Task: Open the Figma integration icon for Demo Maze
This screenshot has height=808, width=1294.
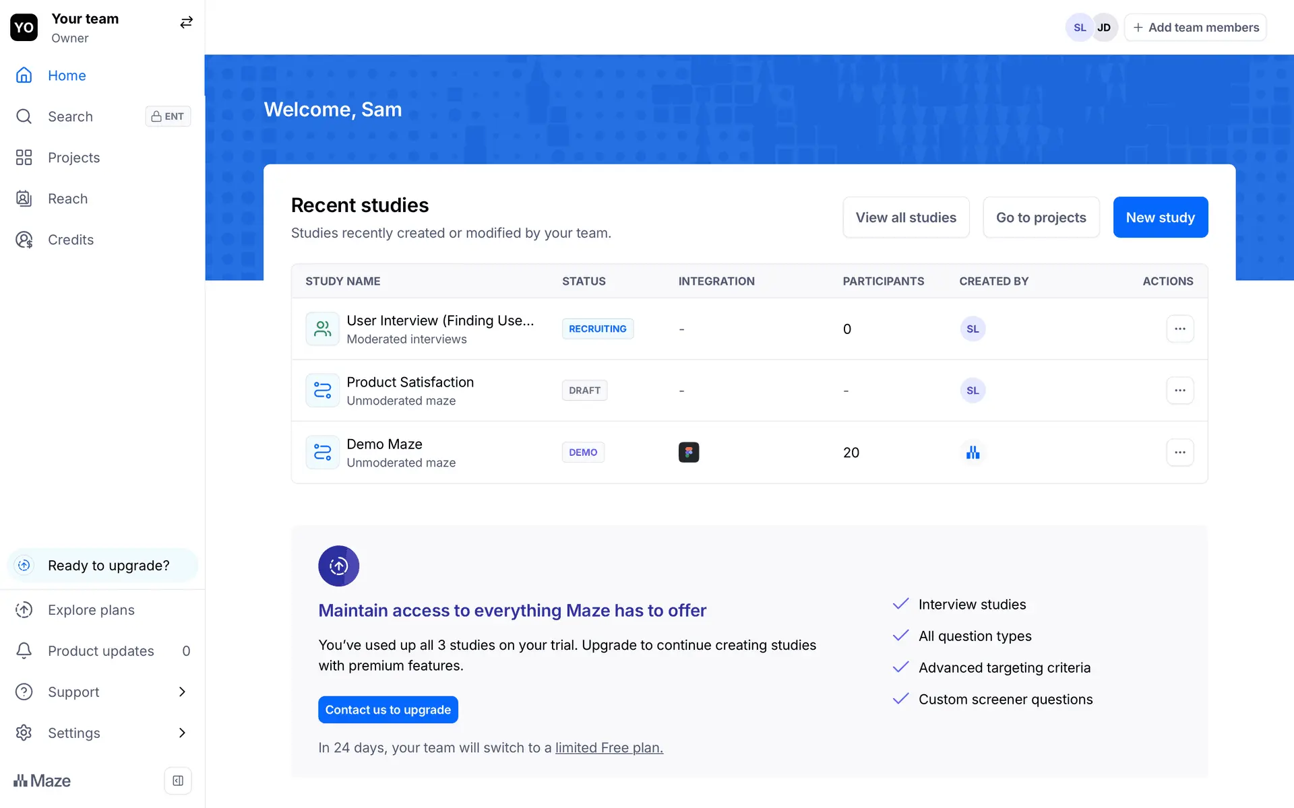Action: pyautogui.click(x=688, y=452)
